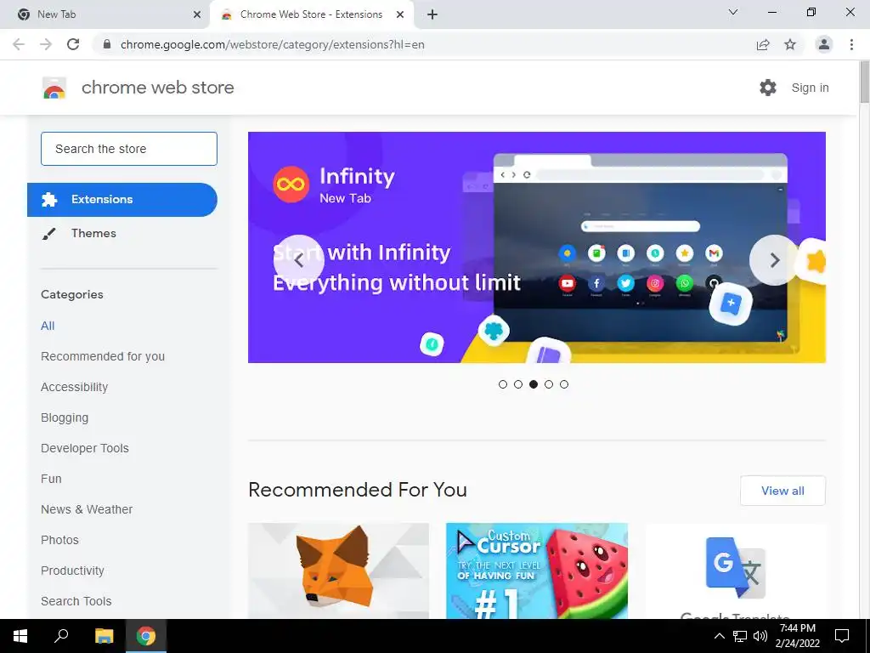Show hidden system tray icons
The height and width of the screenshot is (653, 870).
coord(719,636)
